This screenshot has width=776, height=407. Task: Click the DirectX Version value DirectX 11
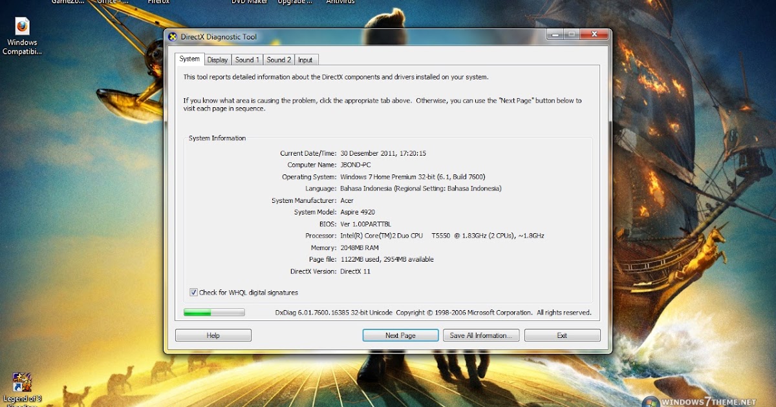click(x=357, y=271)
